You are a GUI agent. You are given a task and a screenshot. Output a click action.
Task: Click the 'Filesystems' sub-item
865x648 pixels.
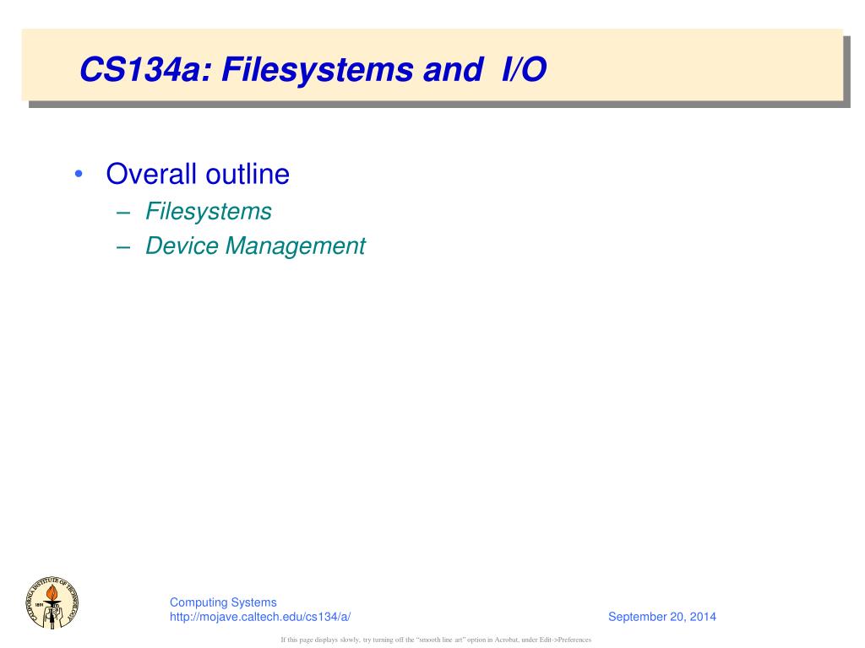coord(209,212)
